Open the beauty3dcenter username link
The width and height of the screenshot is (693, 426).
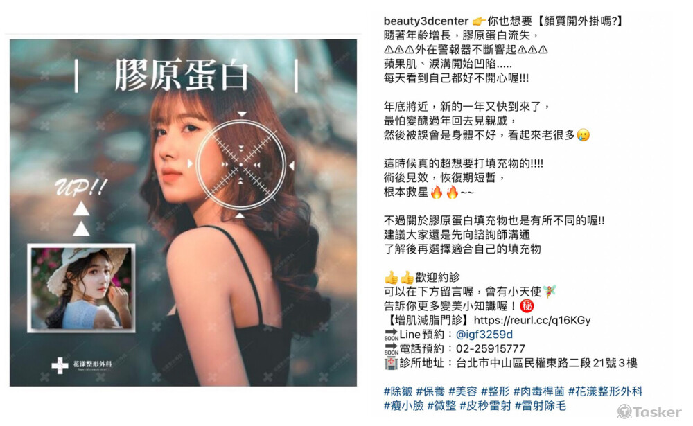[x=426, y=21]
